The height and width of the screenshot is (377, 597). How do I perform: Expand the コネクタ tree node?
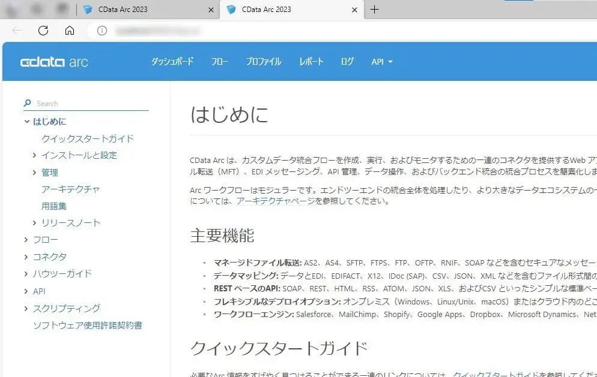26,257
